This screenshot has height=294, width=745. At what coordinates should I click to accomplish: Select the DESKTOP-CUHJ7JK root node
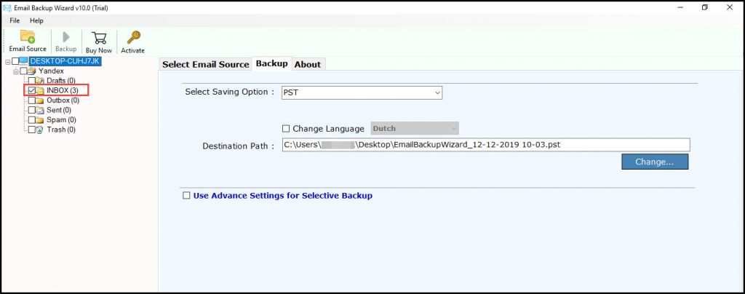[65, 61]
